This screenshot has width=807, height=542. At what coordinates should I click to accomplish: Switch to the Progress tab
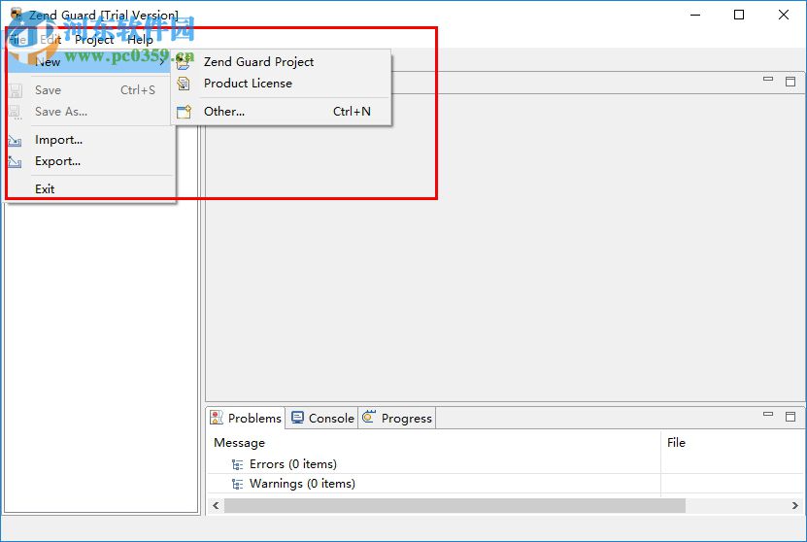click(397, 418)
